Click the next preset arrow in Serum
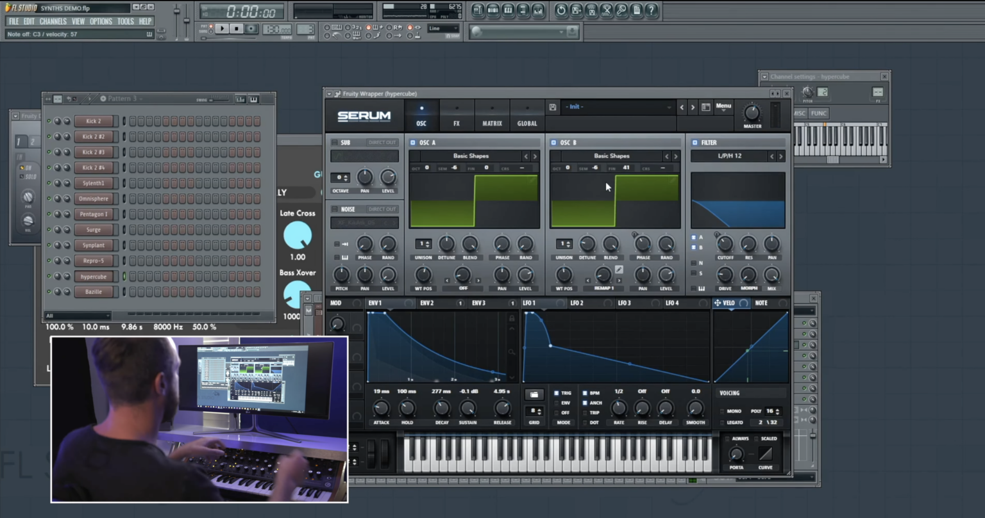985x518 pixels. (693, 107)
